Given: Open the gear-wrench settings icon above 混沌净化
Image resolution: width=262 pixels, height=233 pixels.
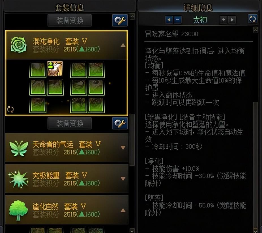Looking at the screenshot, I should (120, 20).
